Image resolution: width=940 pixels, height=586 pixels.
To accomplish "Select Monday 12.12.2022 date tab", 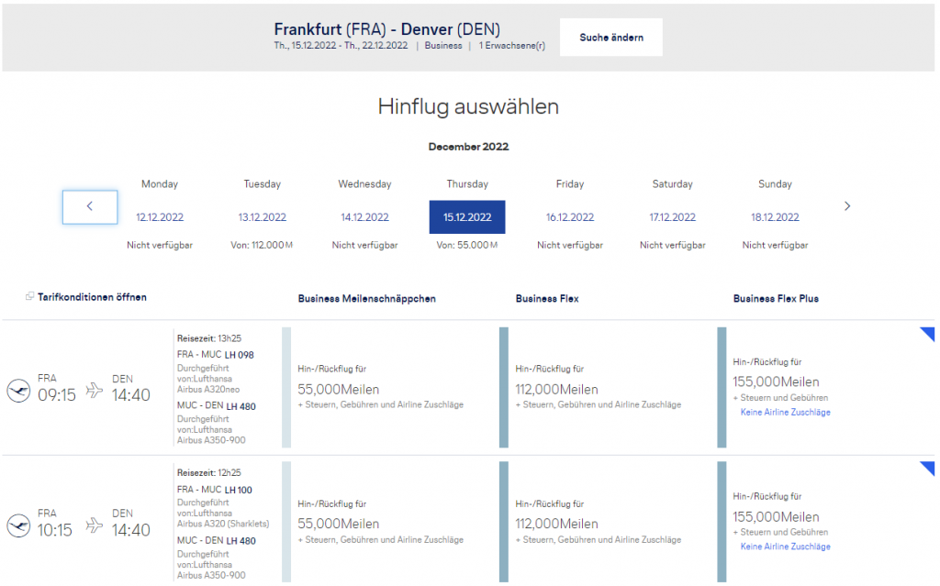I will pyautogui.click(x=160, y=217).
